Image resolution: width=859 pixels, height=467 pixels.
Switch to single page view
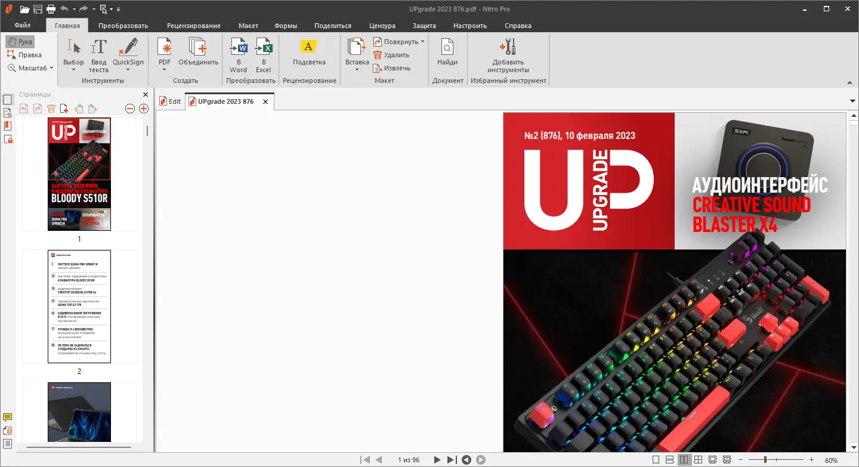pyautogui.click(x=656, y=460)
